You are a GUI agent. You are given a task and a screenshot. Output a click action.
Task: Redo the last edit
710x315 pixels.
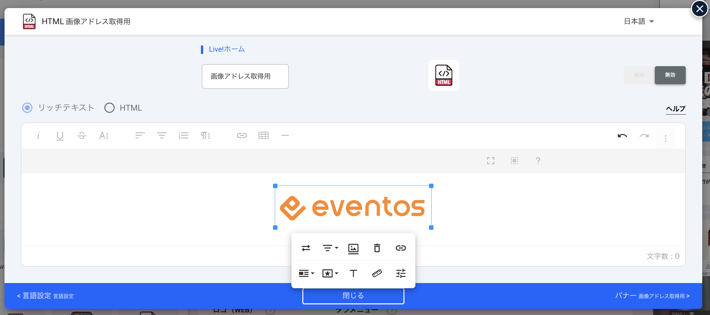point(644,136)
